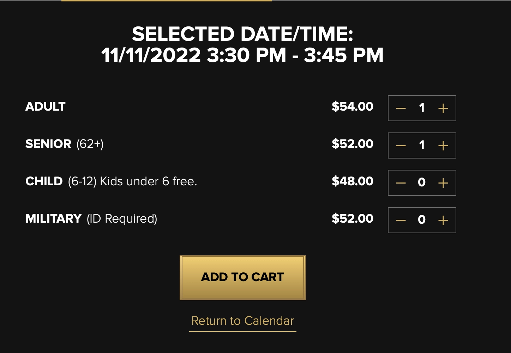
Task: Add one Child ticket
Action: coord(443,183)
